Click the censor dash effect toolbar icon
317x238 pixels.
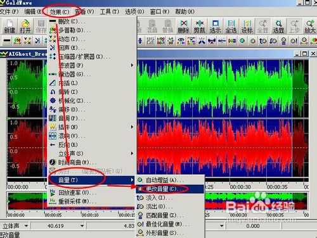pos(7,41)
